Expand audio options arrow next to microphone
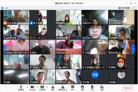Viewport: 138px width, 92px height. [x=27, y=87]
